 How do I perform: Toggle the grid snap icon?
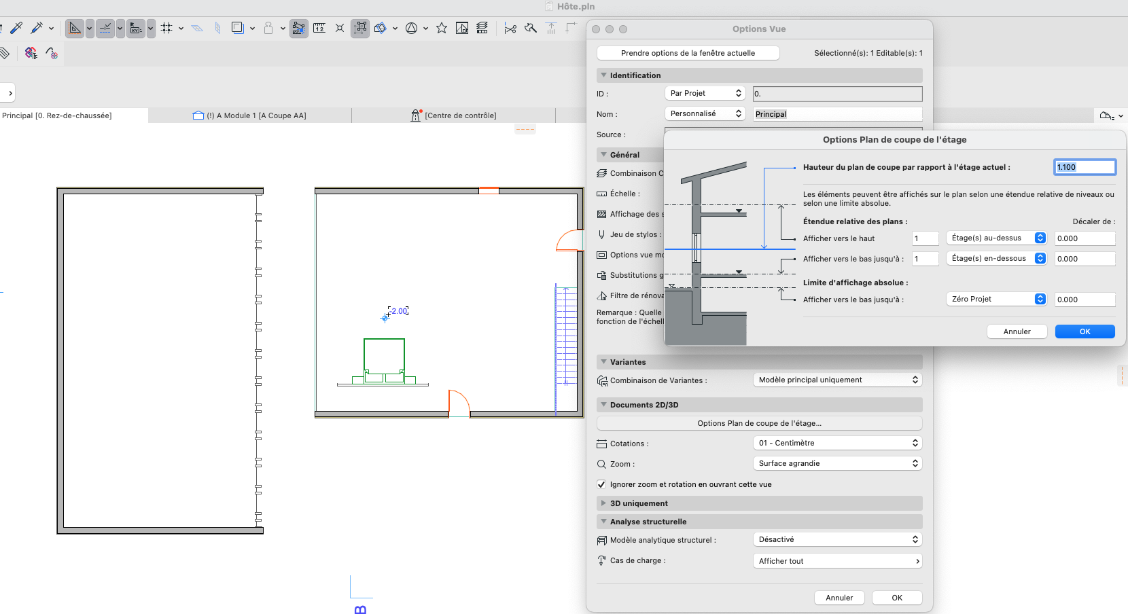coord(166,28)
